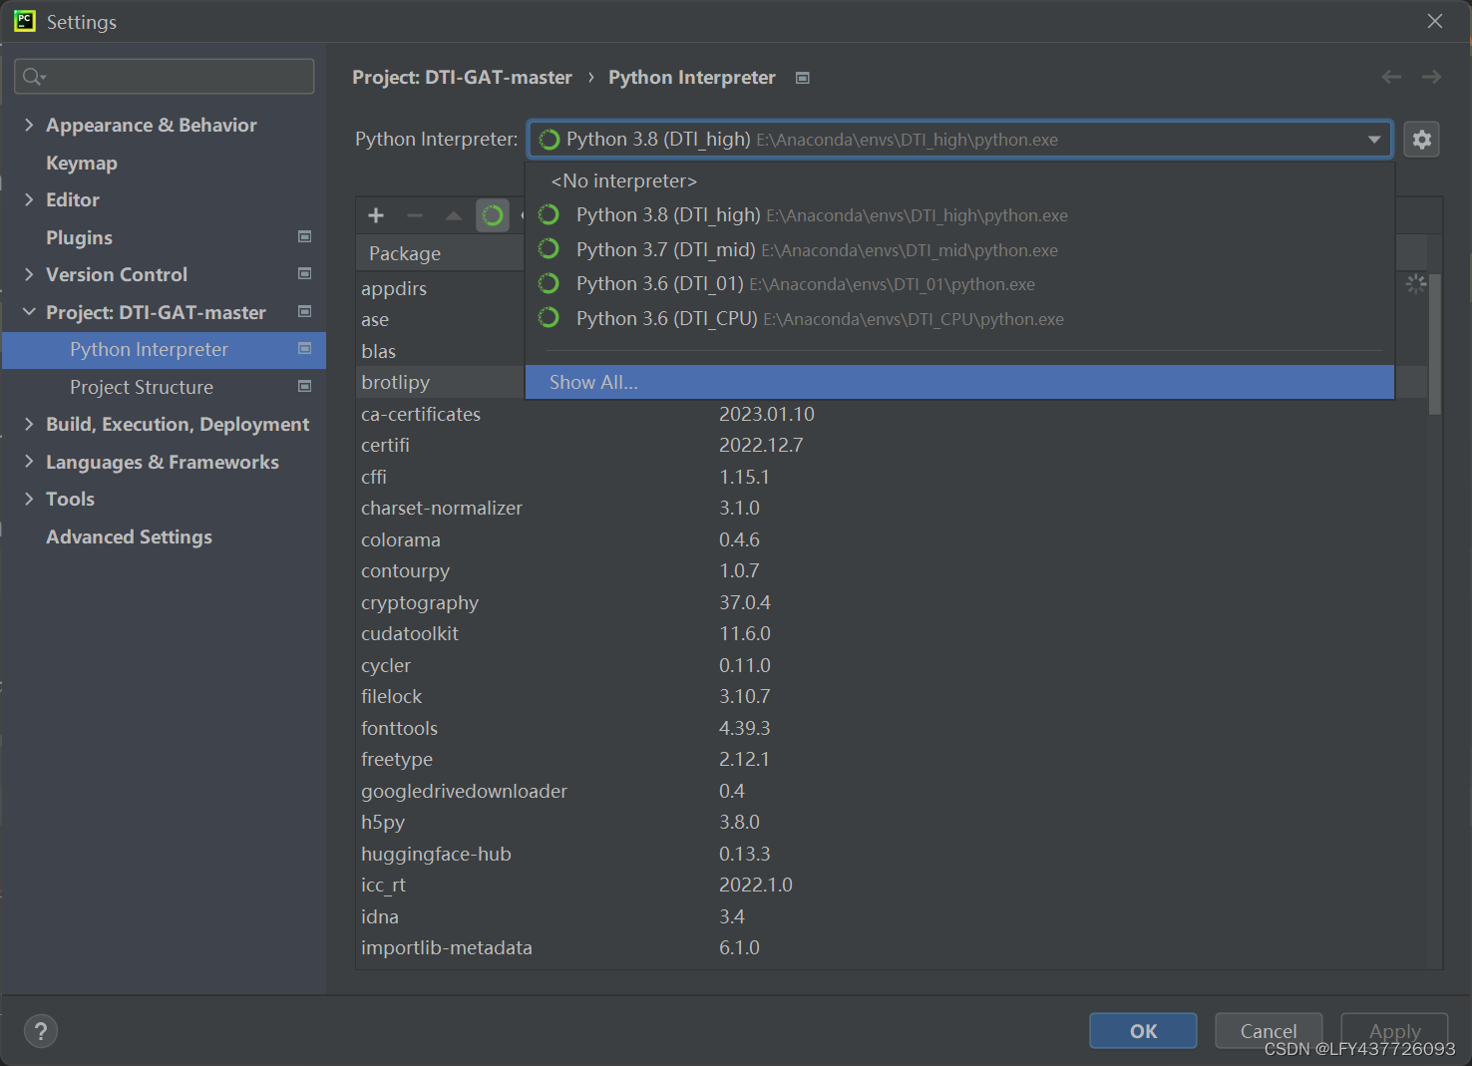Click the Cancel button

point(1269,1031)
